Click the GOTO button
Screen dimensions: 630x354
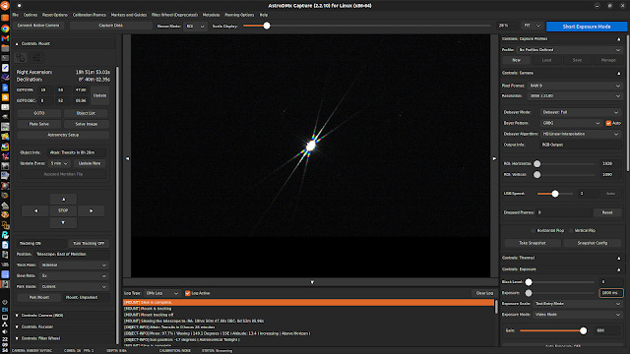39,113
